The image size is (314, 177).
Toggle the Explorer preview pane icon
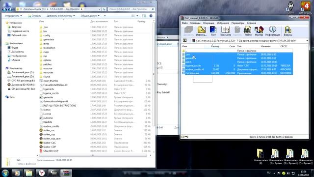click(x=144, y=16)
